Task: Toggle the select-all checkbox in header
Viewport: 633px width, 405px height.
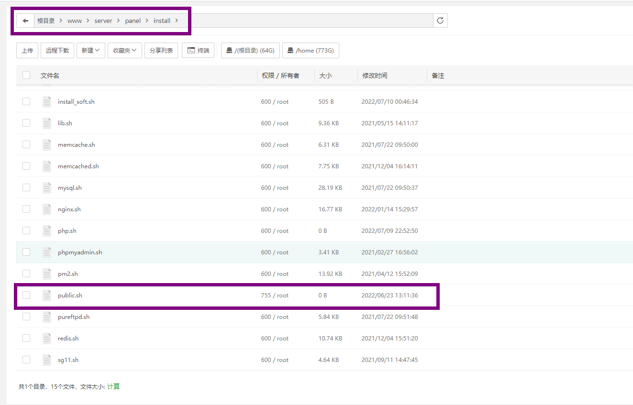Action: (x=26, y=75)
